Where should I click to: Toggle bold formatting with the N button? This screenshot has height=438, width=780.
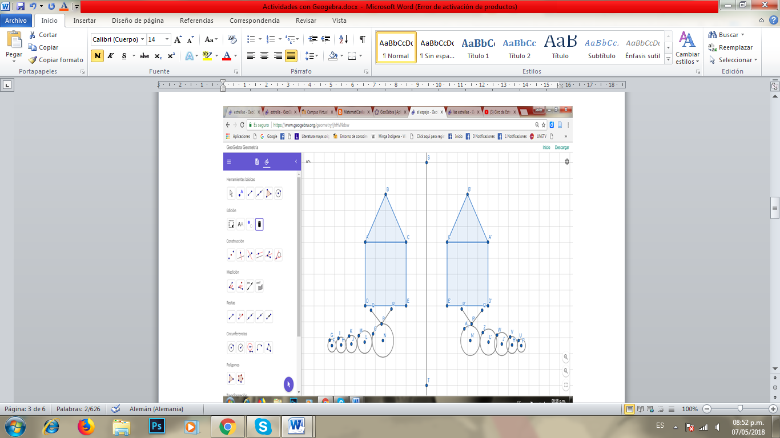coord(97,56)
